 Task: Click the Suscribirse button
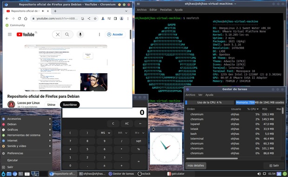pyautogui.click(x=70, y=105)
